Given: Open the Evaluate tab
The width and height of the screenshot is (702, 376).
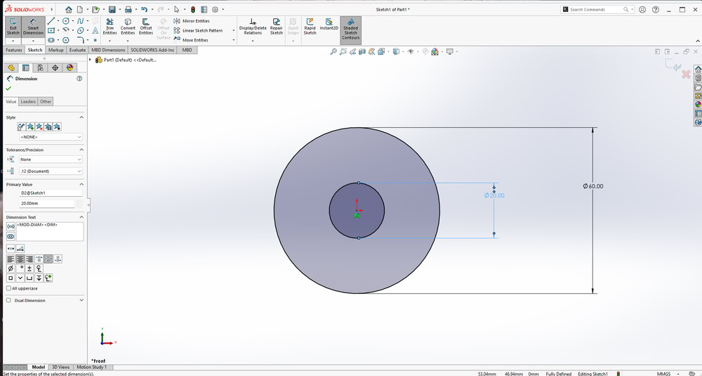Looking at the screenshot, I should click(77, 50).
